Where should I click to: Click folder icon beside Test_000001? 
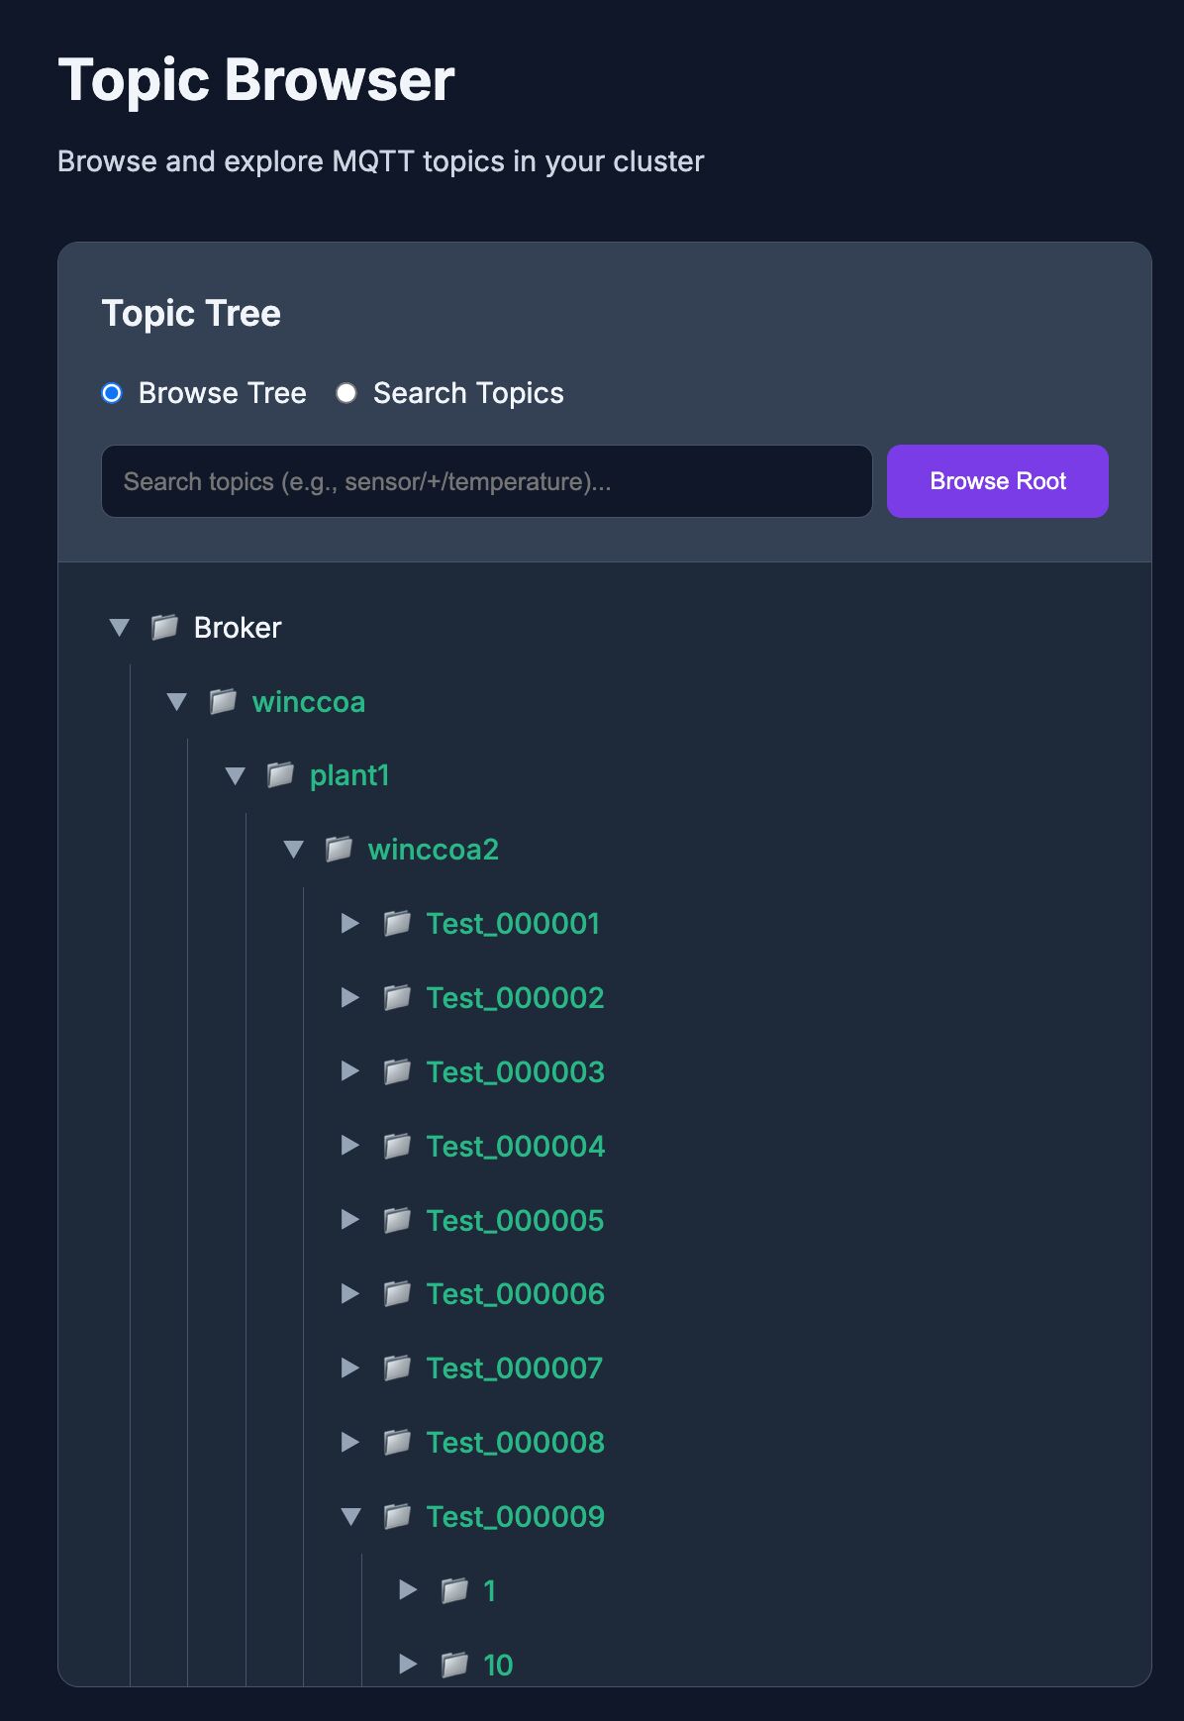397,923
